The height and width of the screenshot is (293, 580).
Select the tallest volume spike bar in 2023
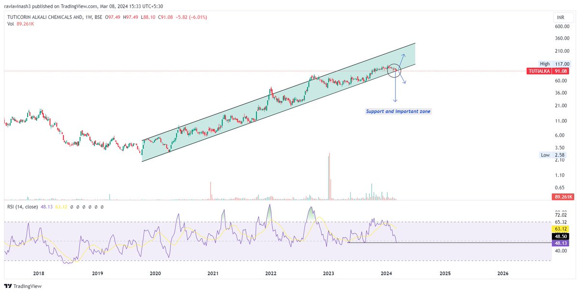click(330, 176)
